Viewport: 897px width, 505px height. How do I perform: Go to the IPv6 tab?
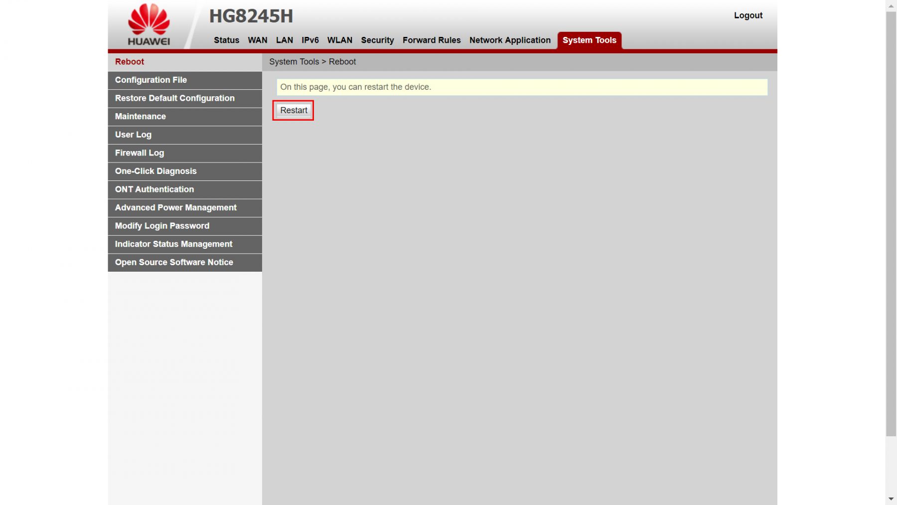coord(309,40)
